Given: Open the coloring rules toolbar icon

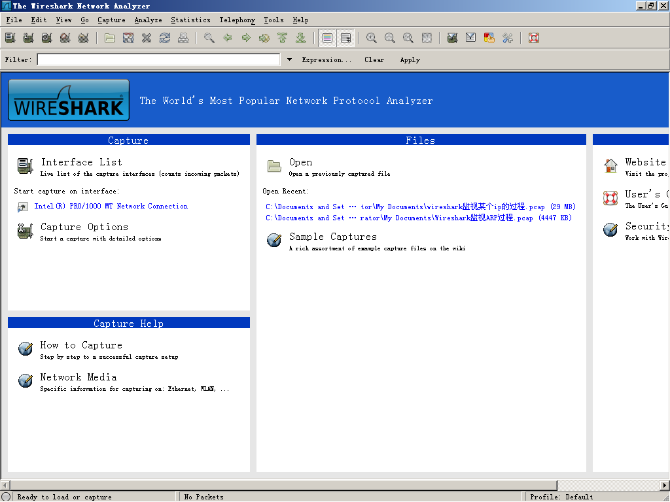Looking at the screenshot, I should click(489, 38).
